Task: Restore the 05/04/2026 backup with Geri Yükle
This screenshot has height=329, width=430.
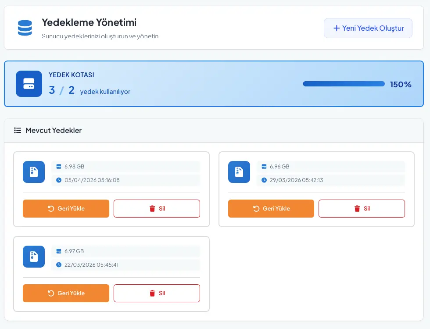Action: click(66, 209)
